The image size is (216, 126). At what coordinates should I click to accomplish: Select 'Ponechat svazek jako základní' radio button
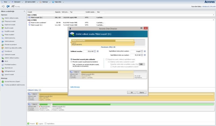tap(71, 59)
